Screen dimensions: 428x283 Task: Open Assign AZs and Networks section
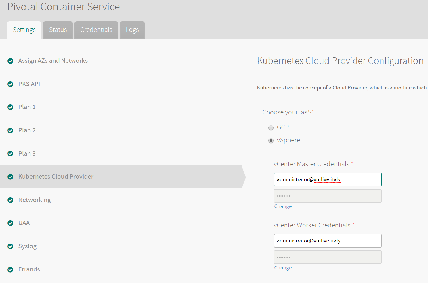[x=53, y=61]
